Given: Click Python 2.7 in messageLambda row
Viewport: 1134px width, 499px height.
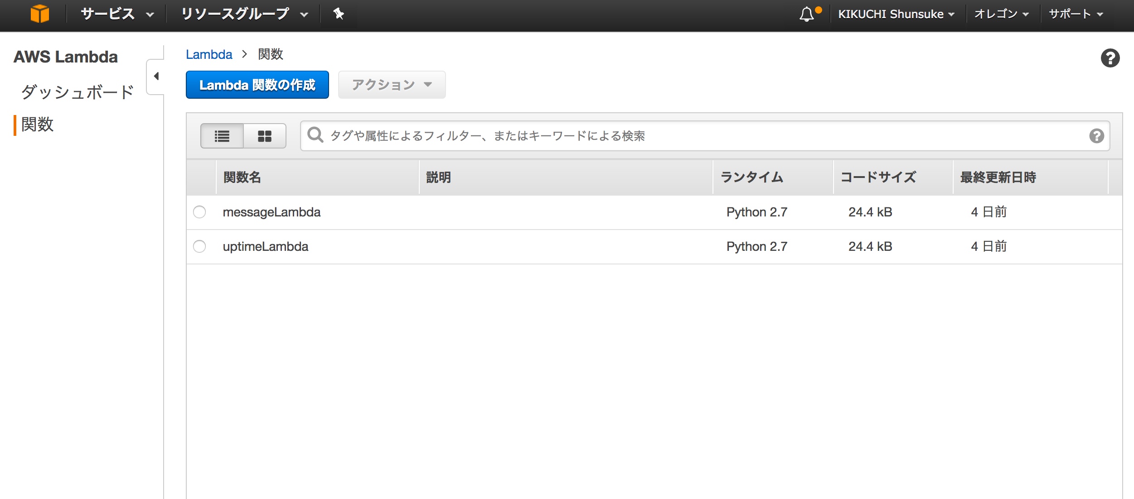Looking at the screenshot, I should [x=757, y=212].
